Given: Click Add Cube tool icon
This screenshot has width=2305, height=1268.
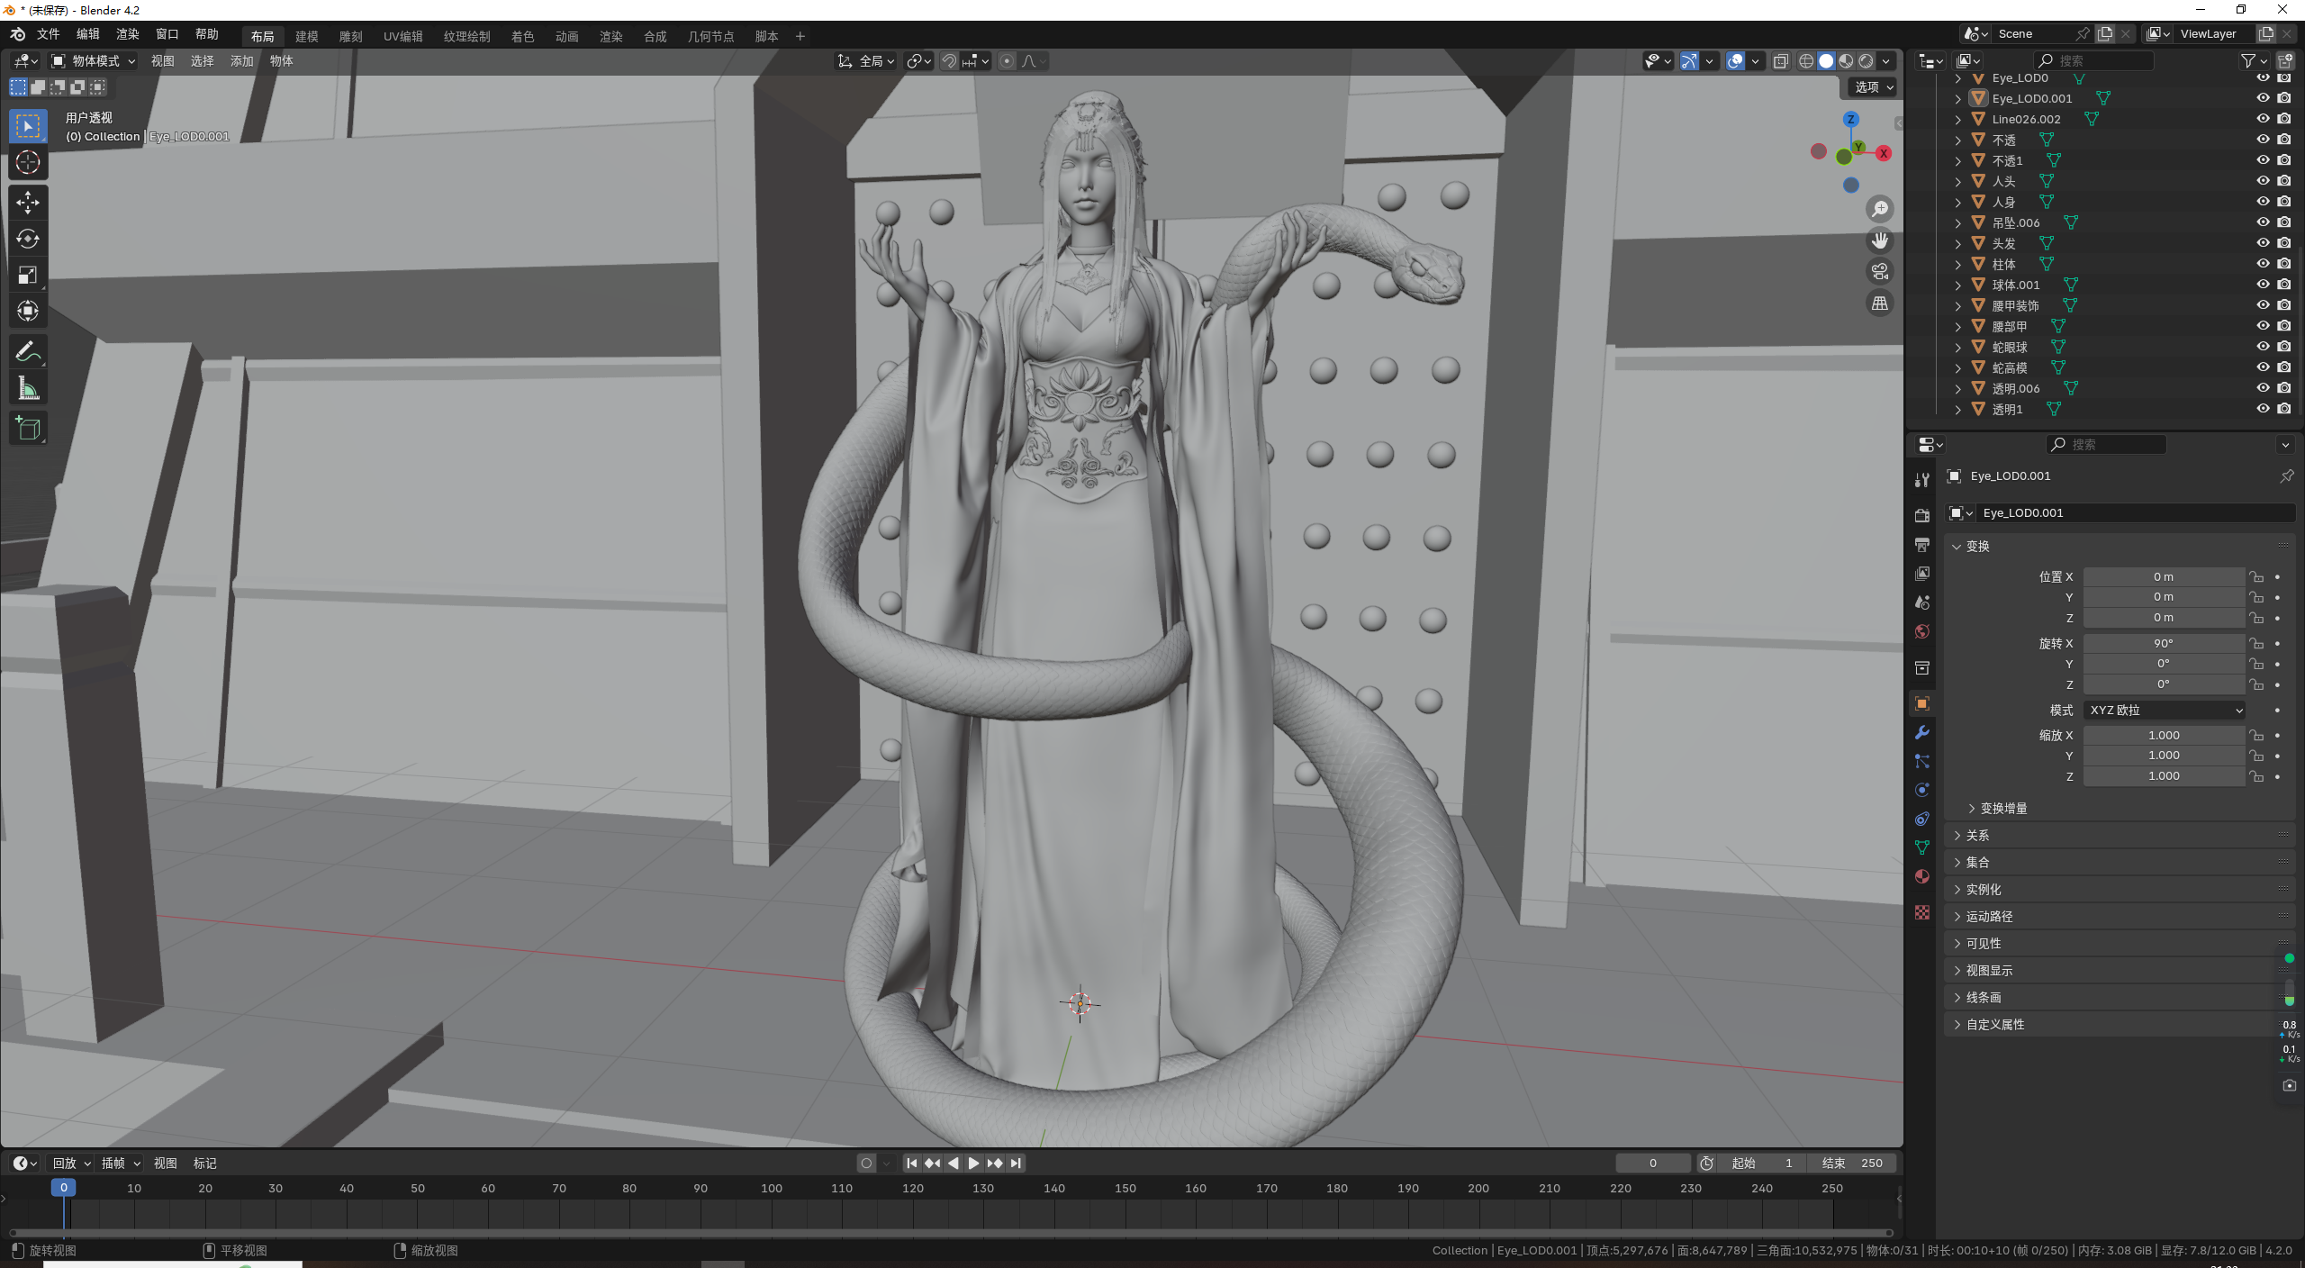Looking at the screenshot, I should (28, 429).
